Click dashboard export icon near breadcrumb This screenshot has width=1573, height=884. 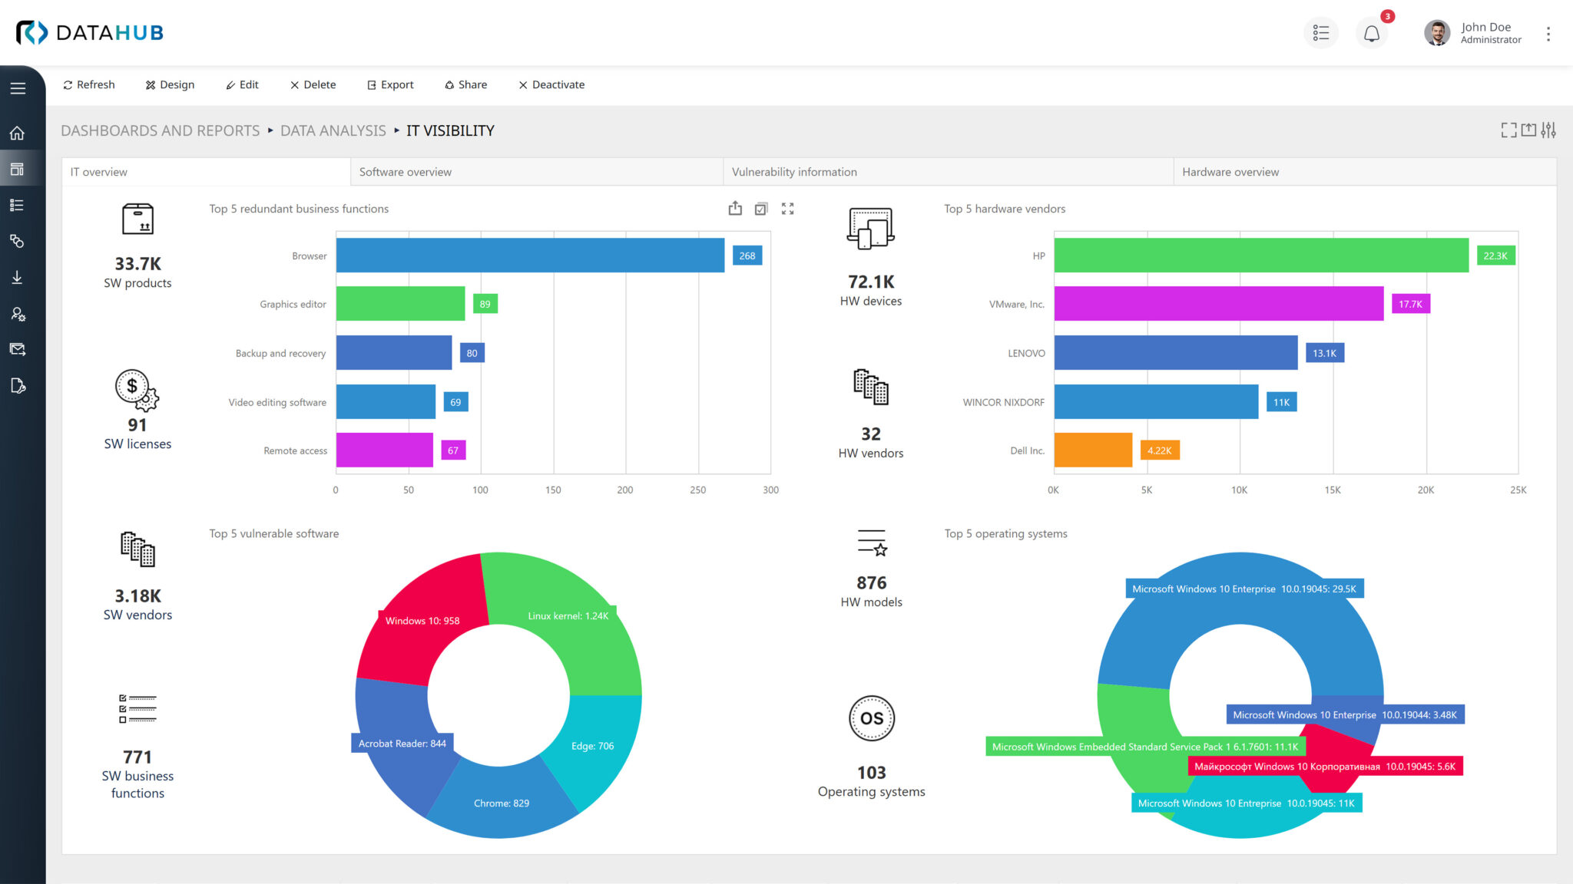click(x=1528, y=130)
